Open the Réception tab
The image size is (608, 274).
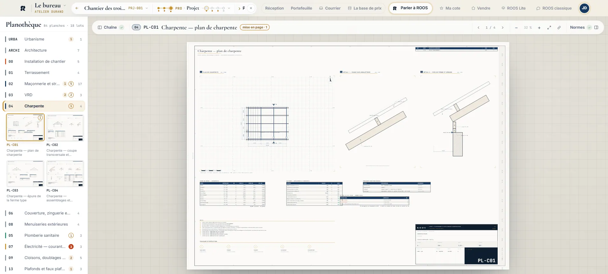(x=274, y=8)
